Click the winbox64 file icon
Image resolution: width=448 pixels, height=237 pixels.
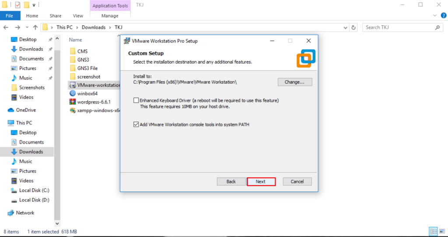[x=73, y=93]
